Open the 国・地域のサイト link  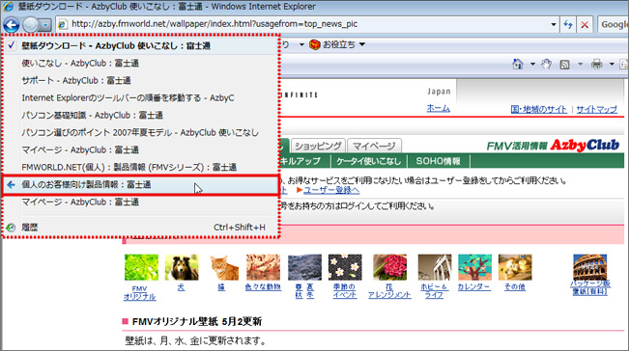tap(538, 109)
